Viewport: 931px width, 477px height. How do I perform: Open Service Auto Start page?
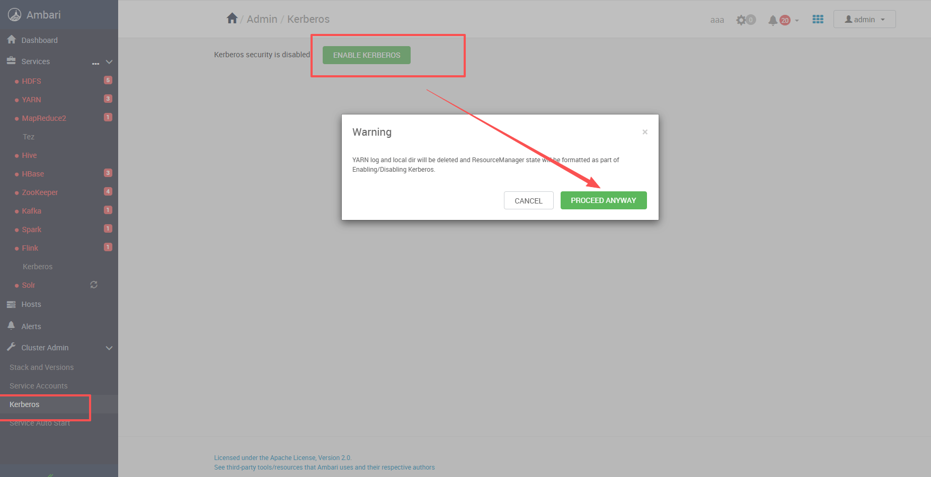pyautogui.click(x=40, y=423)
